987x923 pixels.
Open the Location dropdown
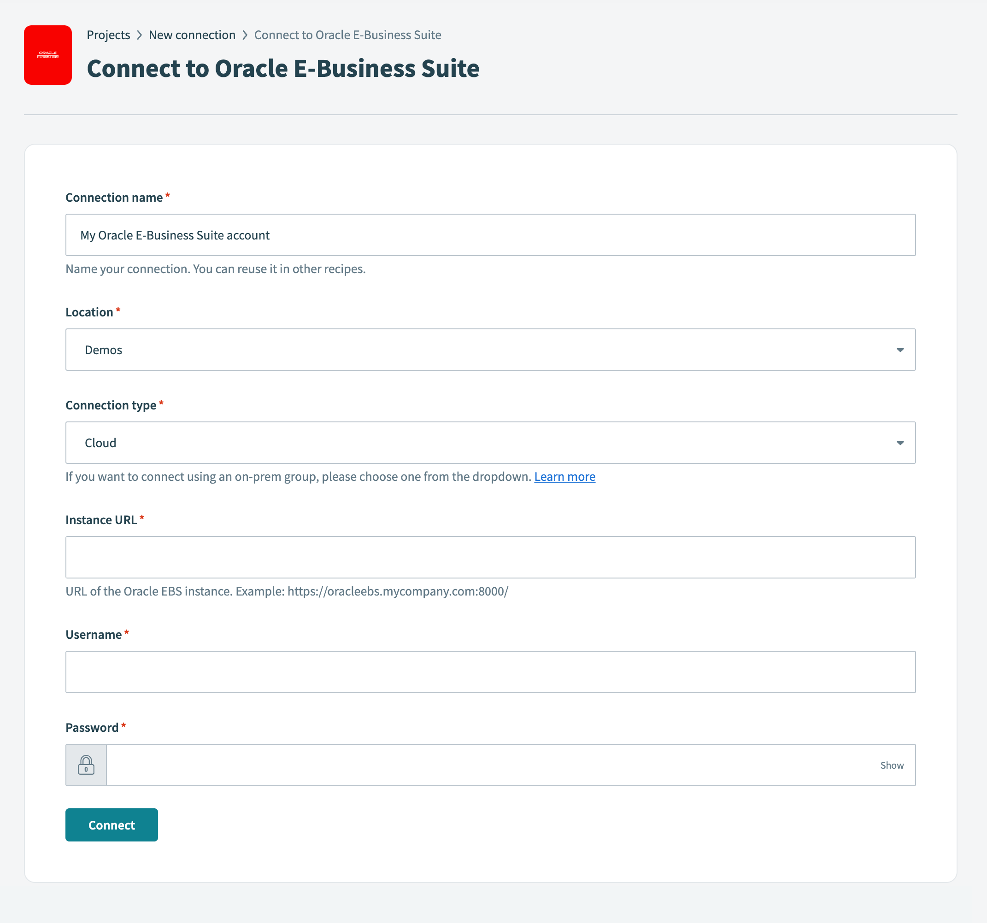(x=491, y=350)
